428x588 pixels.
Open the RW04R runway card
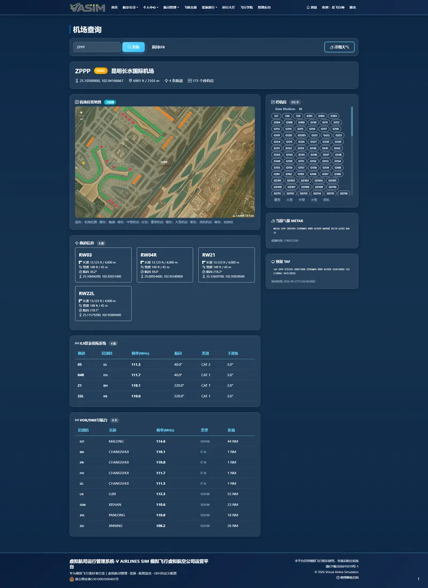[x=165, y=265]
